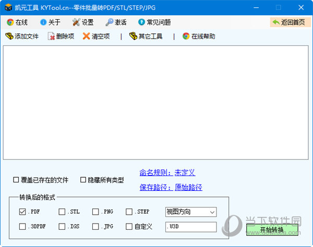313x247 pixels.
Task: Open the 常见问题 menu label
Action: [159, 22]
